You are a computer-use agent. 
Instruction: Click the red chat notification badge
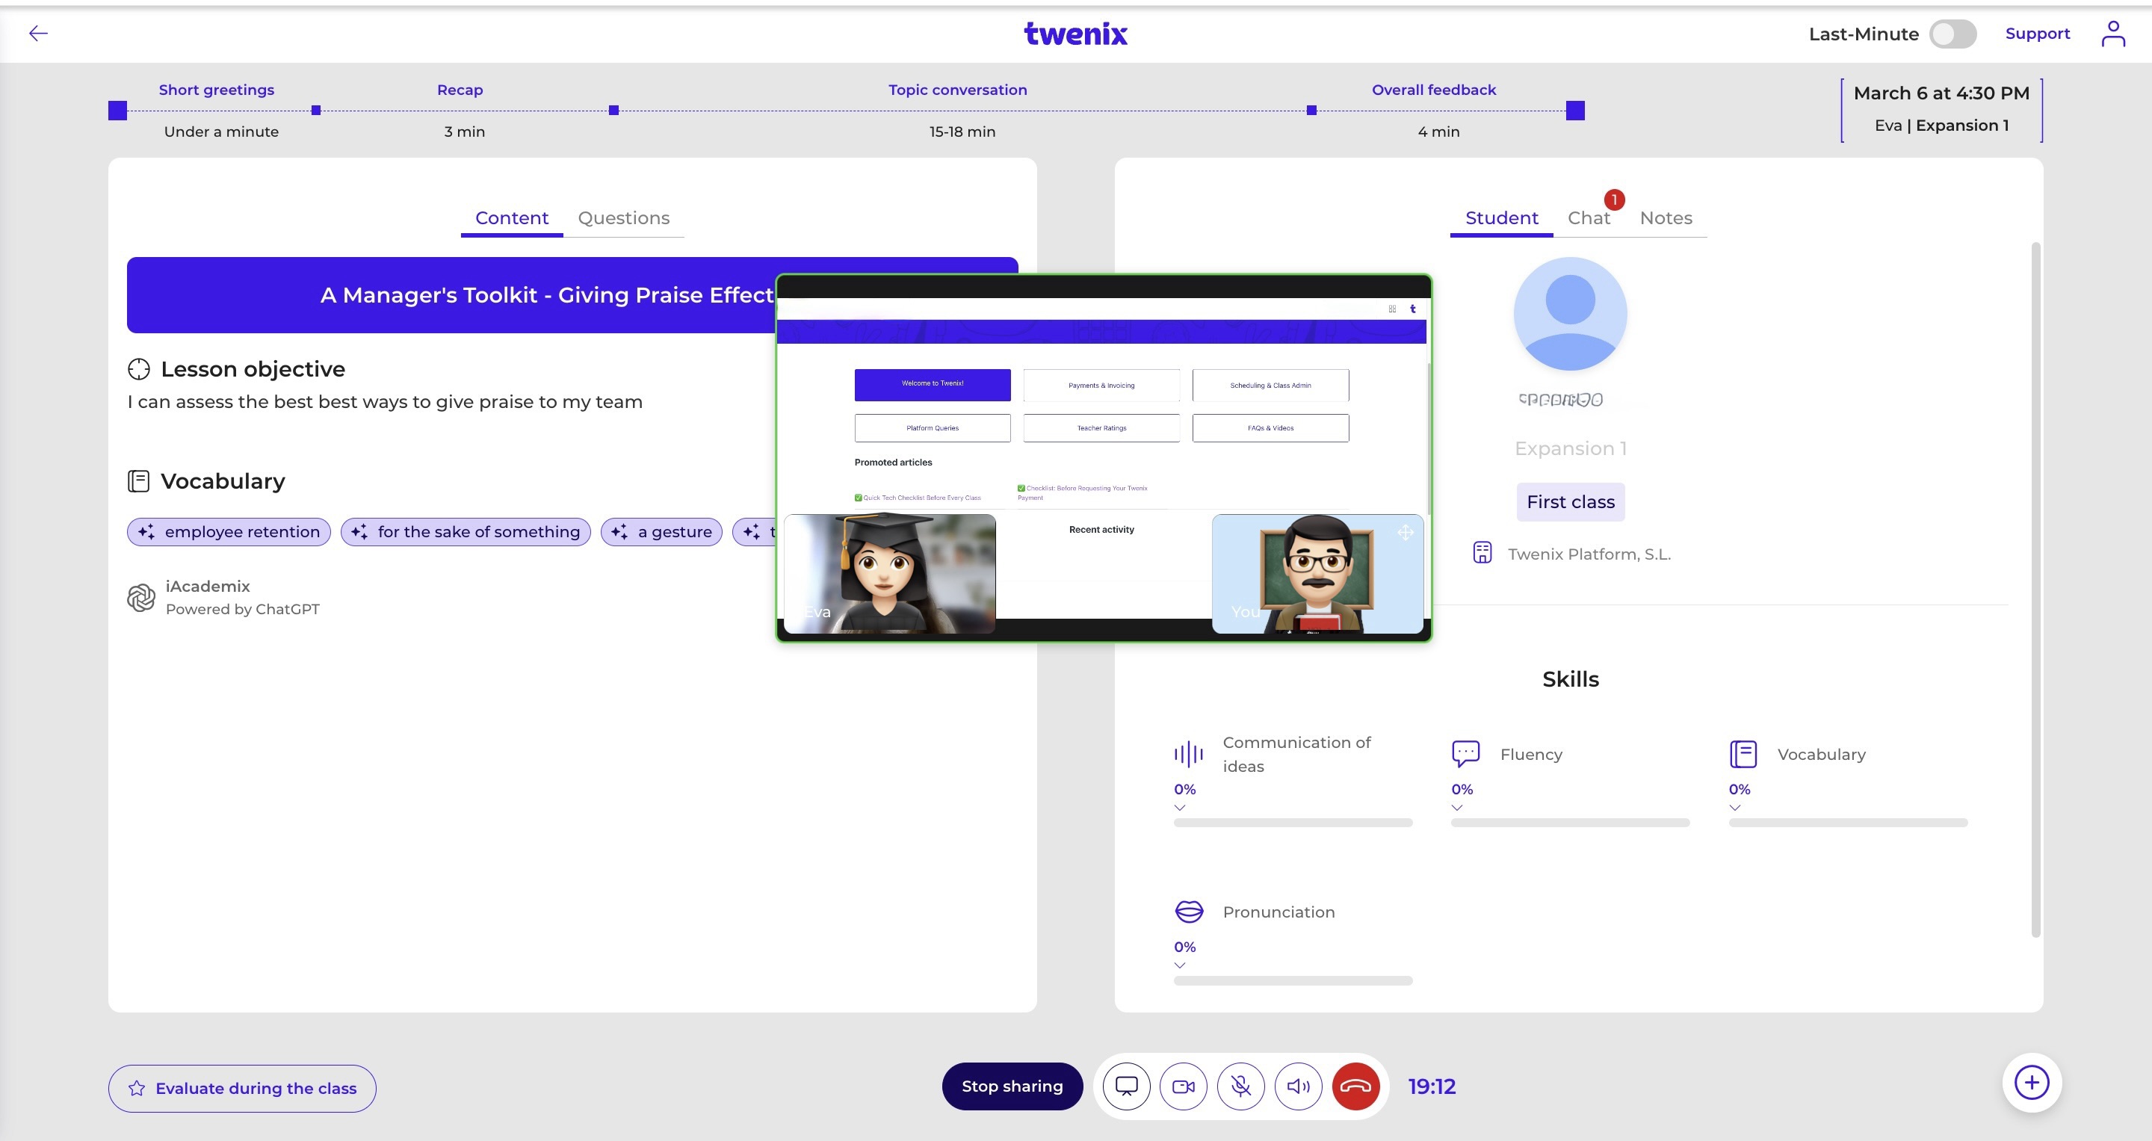[x=1614, y=200]
